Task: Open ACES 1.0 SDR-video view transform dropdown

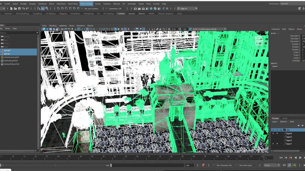Action: [209, 29]
